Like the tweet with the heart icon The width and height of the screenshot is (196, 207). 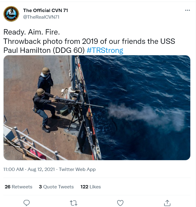pos(120,203)
